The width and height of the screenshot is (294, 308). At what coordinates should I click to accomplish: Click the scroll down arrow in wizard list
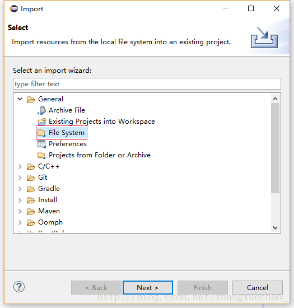coord(275,228)
